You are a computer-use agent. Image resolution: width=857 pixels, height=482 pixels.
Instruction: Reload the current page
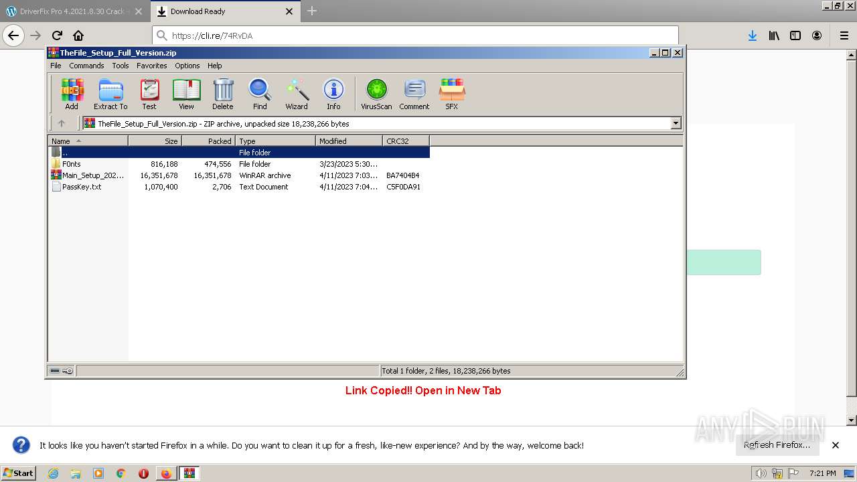point(57,35)
